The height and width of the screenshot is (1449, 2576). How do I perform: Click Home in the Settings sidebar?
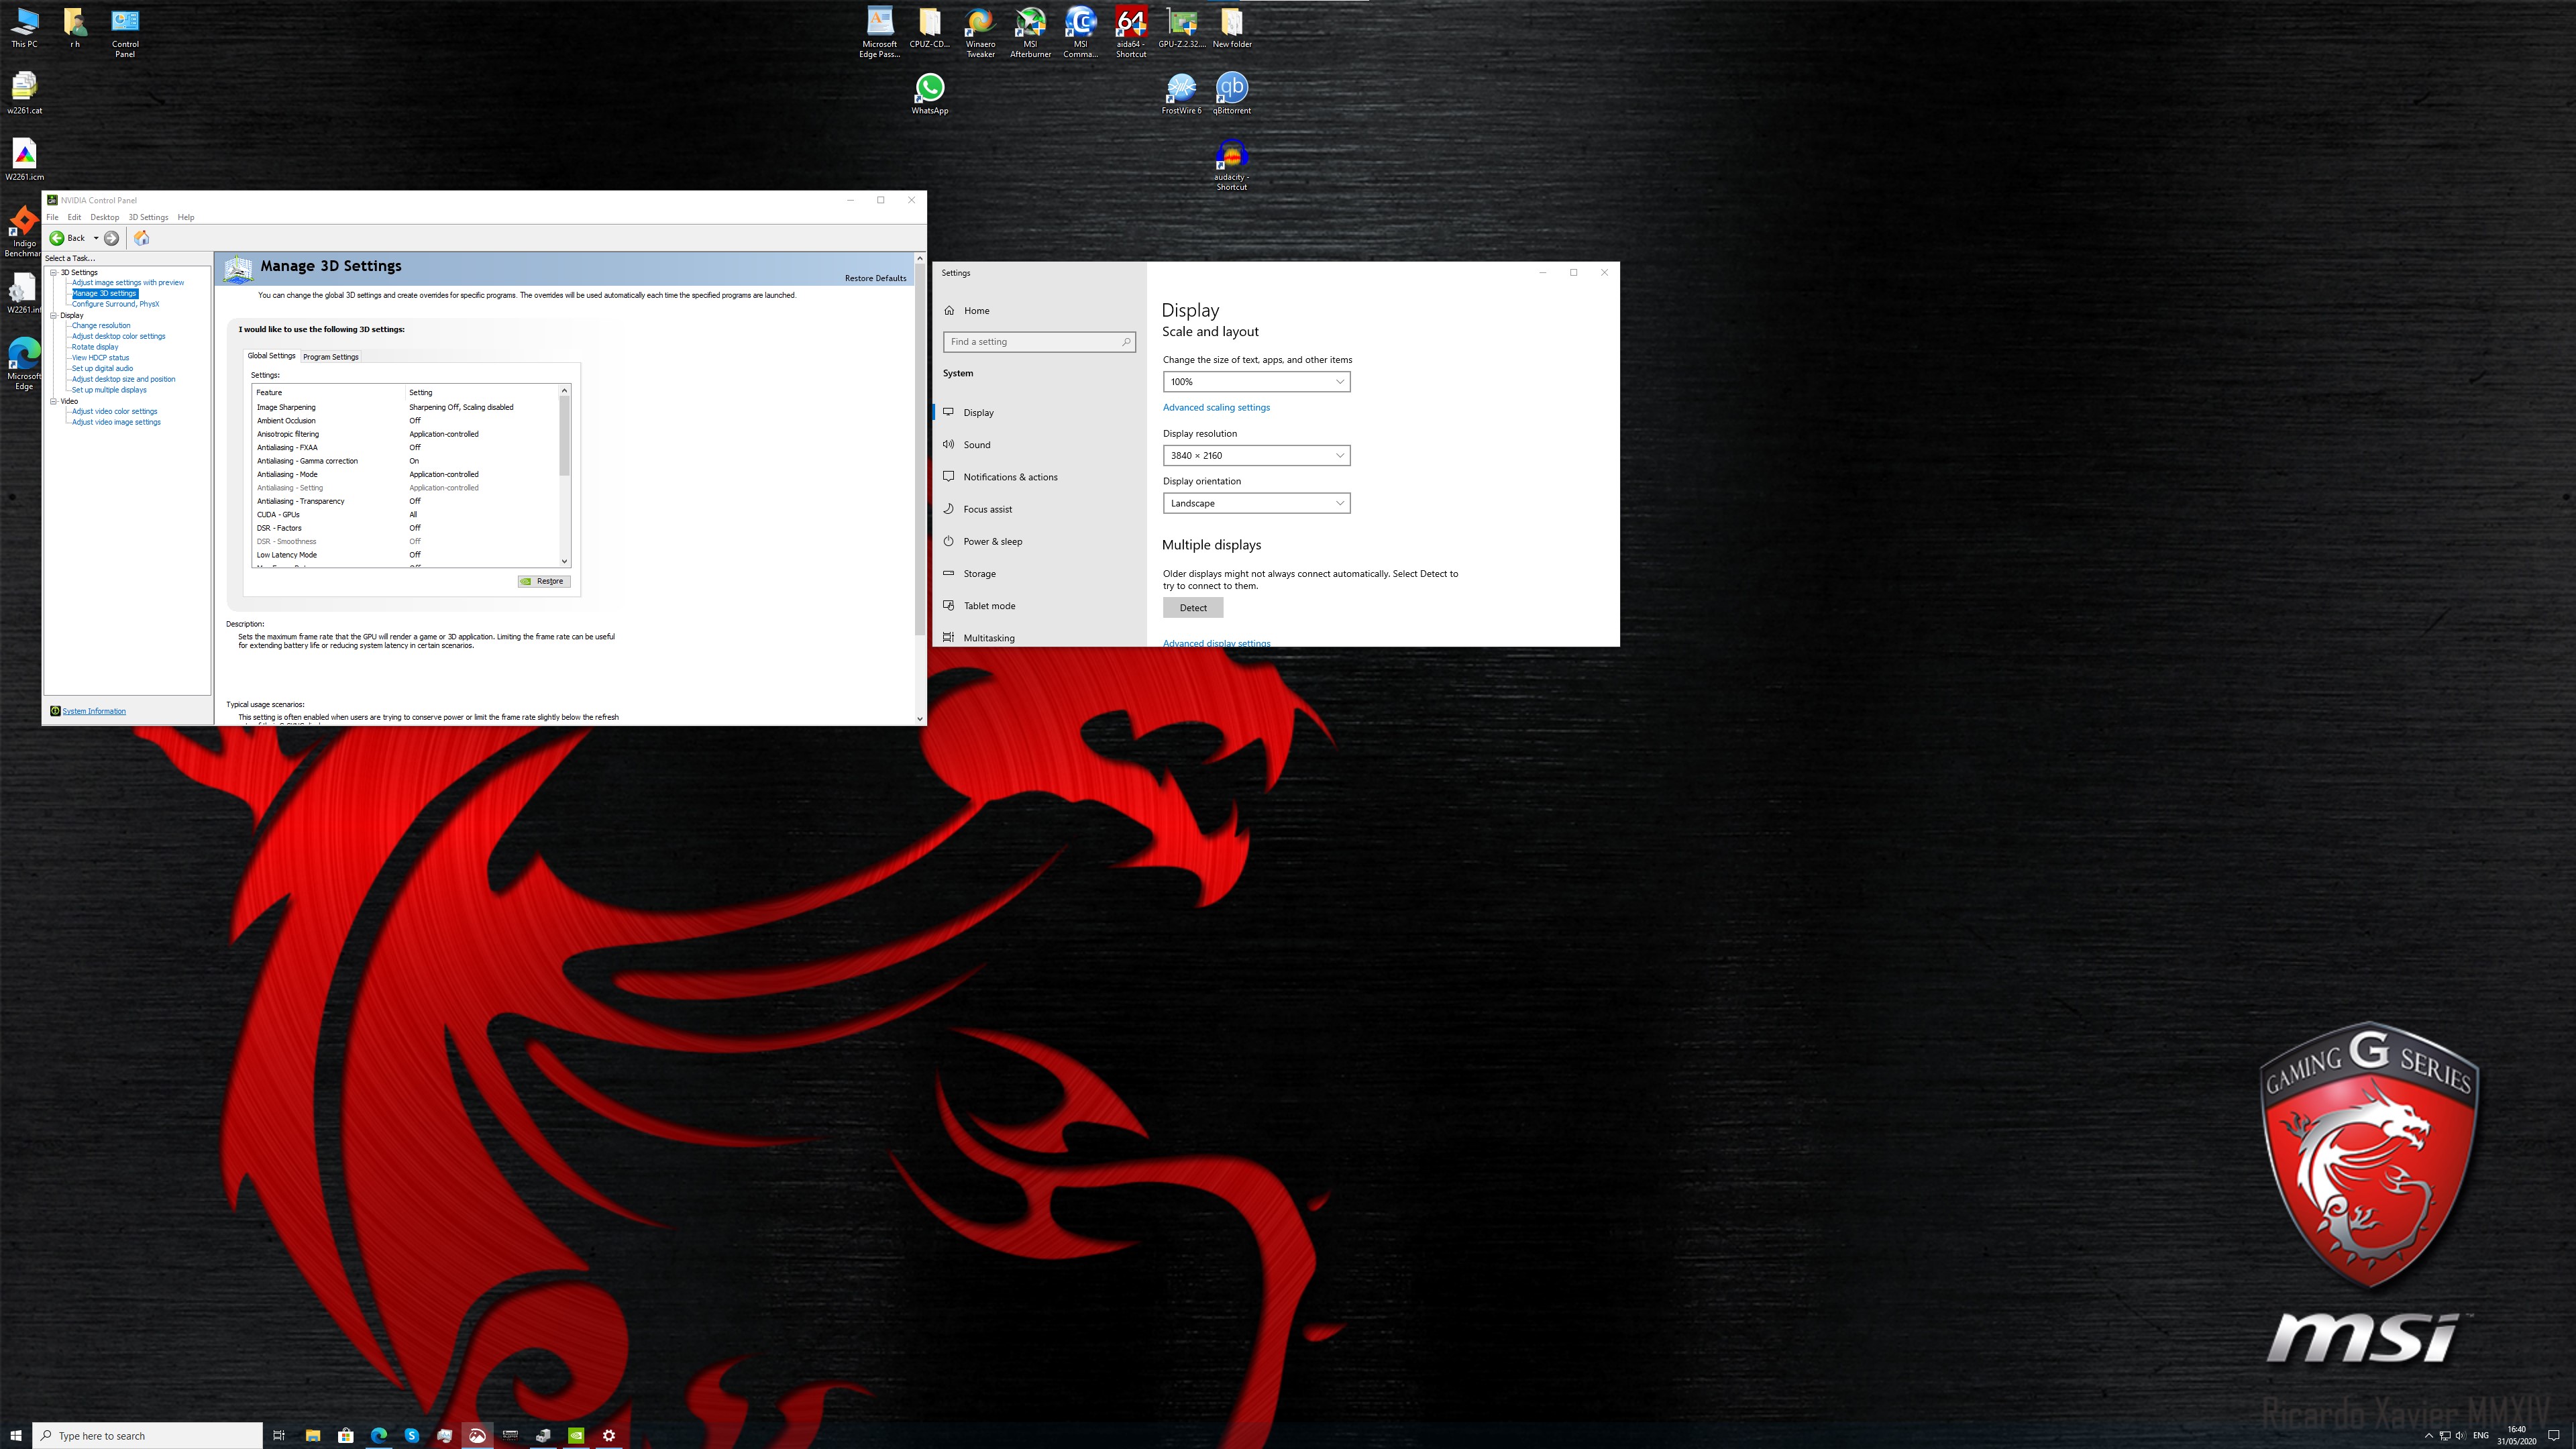point(1039,311)
